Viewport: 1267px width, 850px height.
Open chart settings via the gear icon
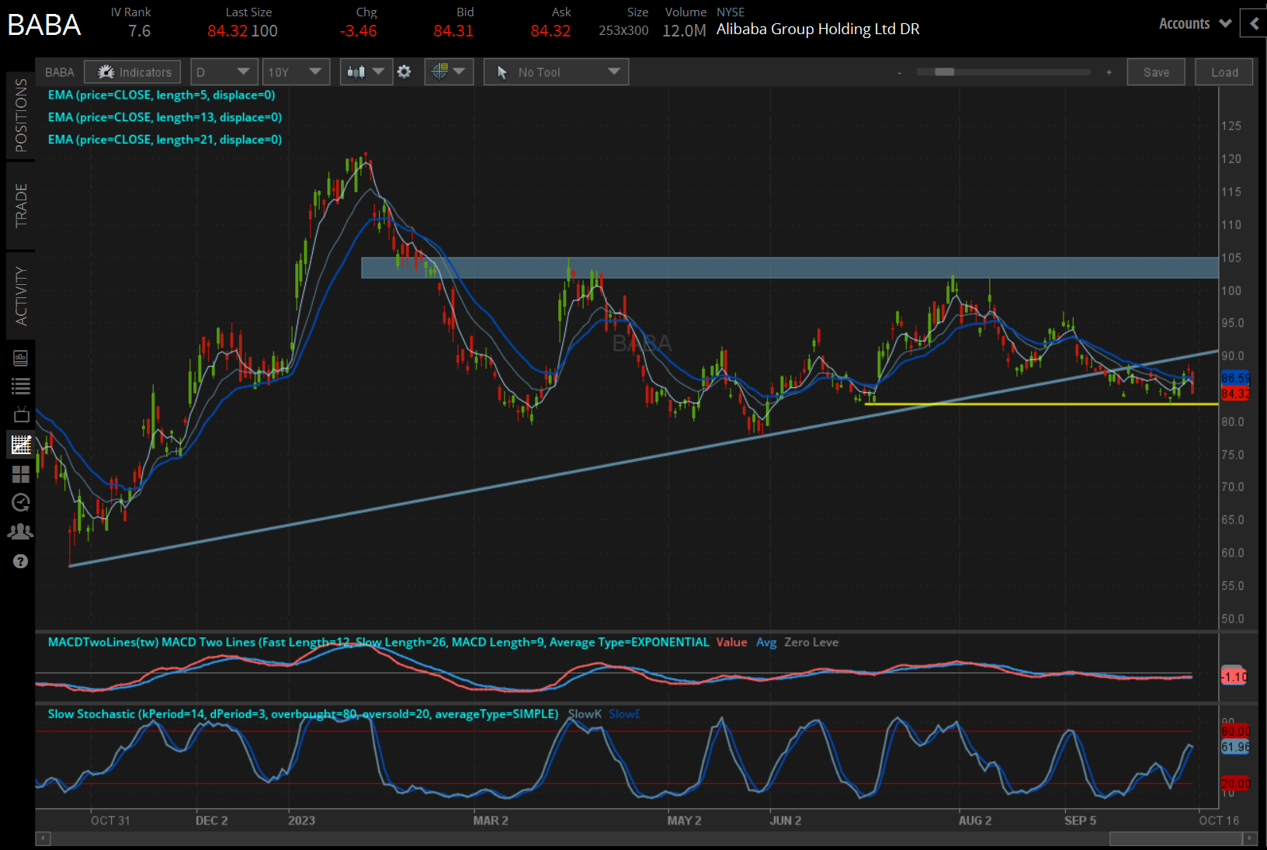click(x=404, y=71)
